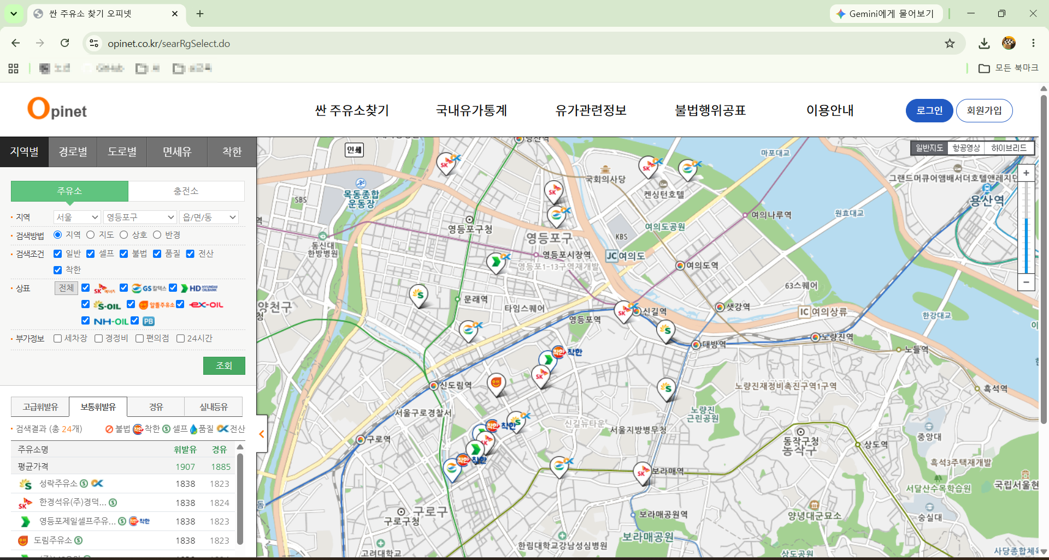Click the map zoom level slider

[1026, 228]
